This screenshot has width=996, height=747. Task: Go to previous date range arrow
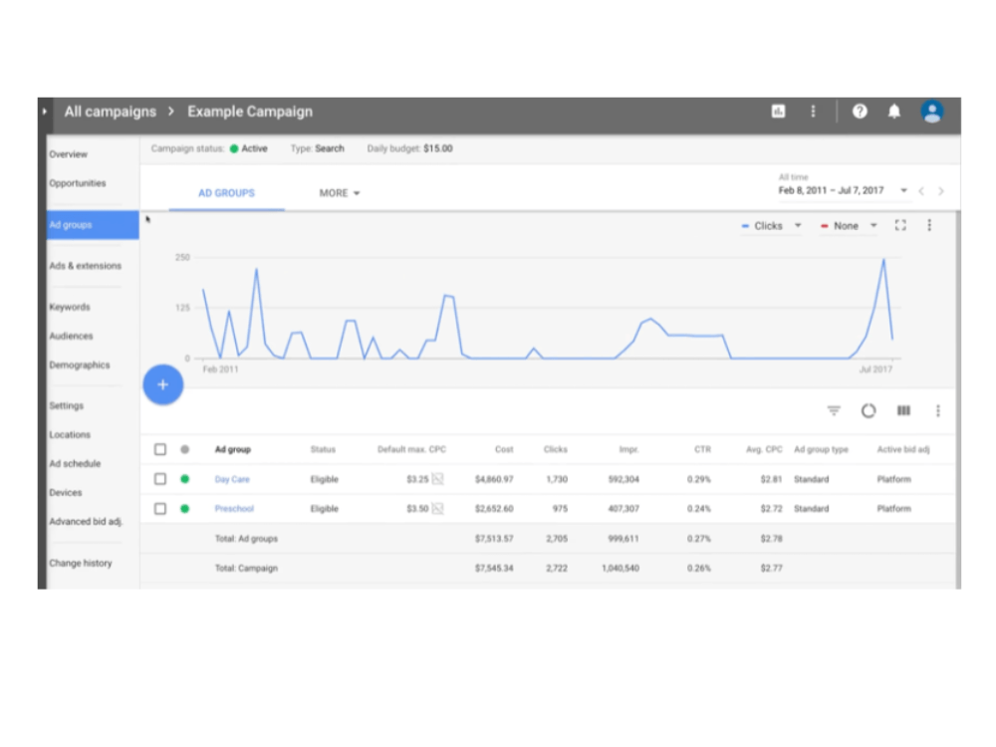(x=921, y=190)
